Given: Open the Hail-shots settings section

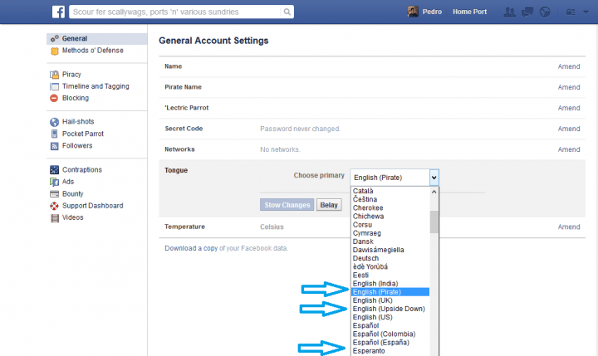Looking at the screenshot, I should [x=78, y=122].
